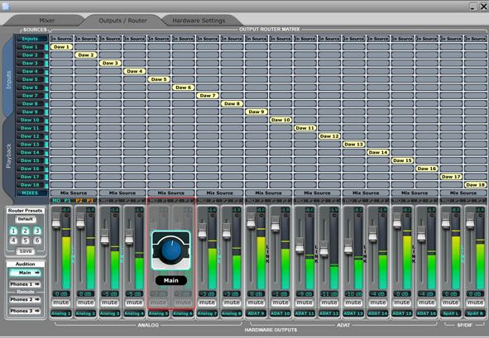The image size is (489, 338).
Task: Click the LINK icon between ADAT 9 and 10
Action: coord(267,254)
